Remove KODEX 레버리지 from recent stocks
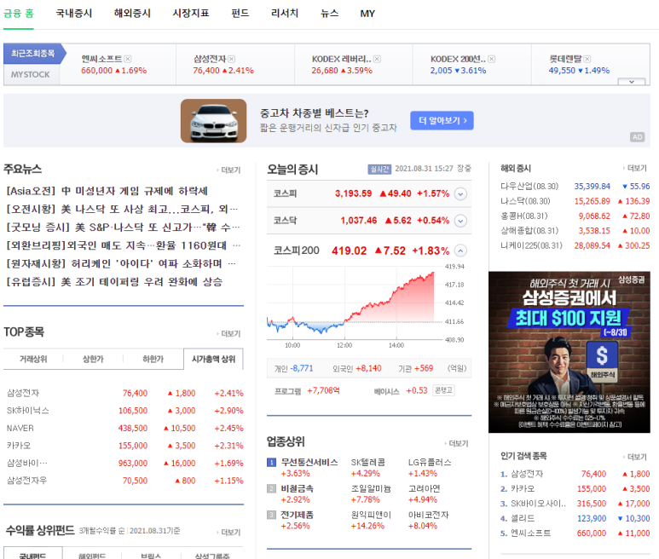Viewport: 659px width, 559px height. pos(377,59)
